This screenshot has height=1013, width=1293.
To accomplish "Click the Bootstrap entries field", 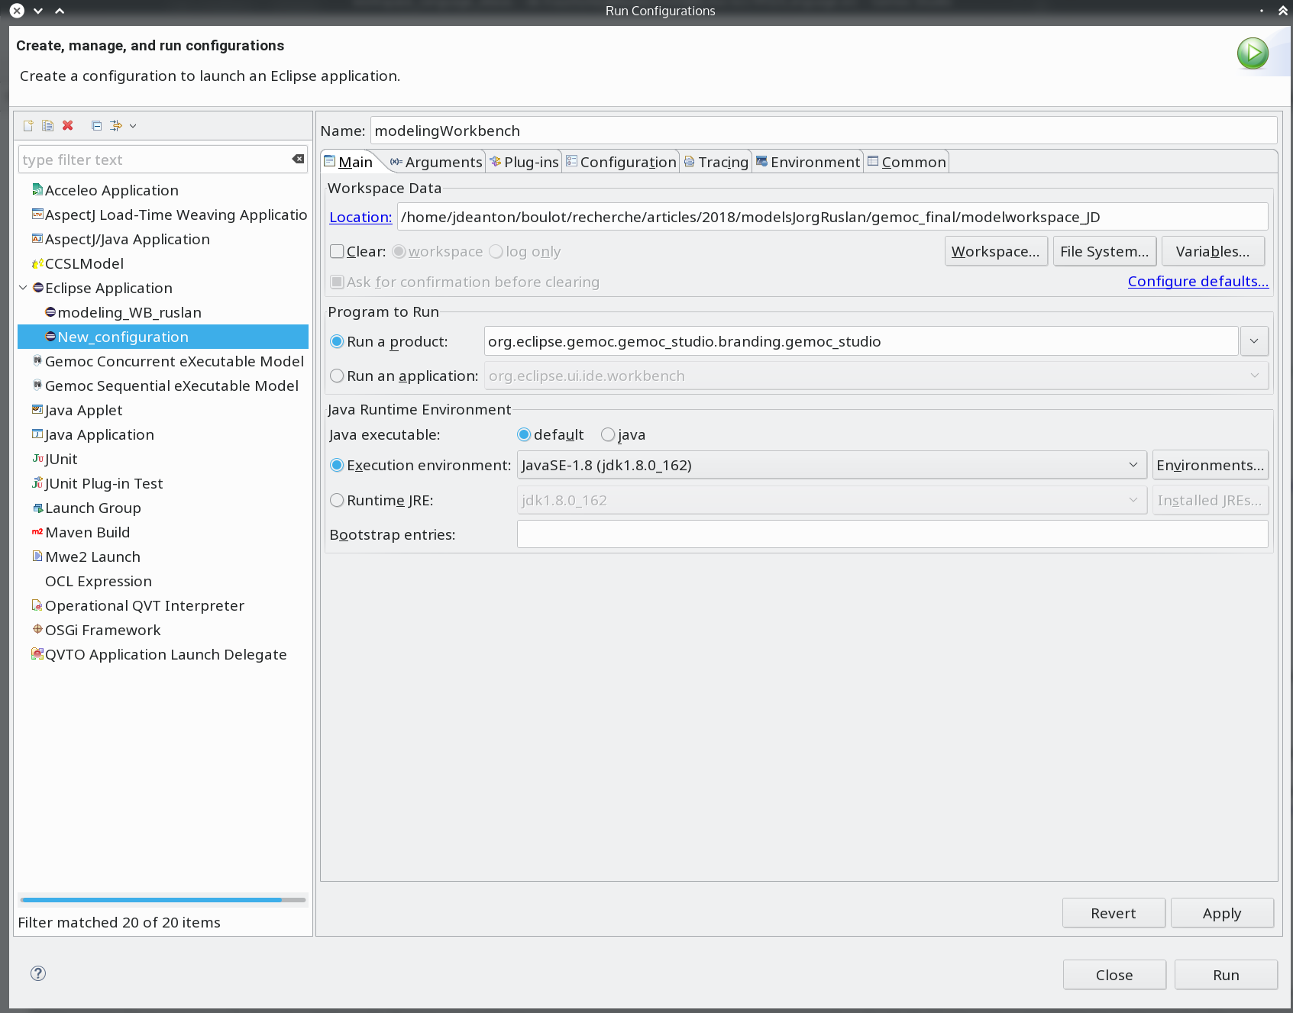I will (x=892, y=534).
